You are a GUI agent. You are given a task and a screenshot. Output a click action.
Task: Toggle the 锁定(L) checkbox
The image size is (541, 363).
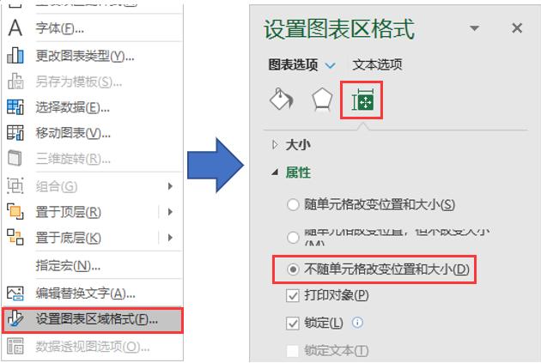click(x=293, y=323)
